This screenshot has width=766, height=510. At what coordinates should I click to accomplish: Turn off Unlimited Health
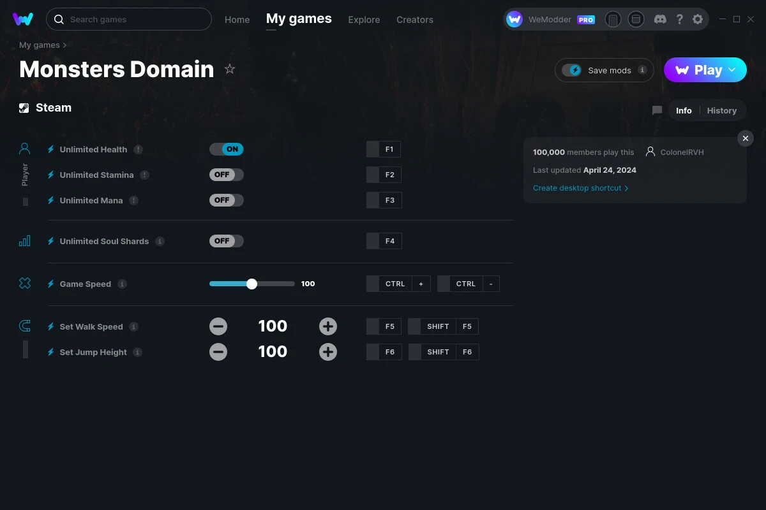tap(226, 149)
